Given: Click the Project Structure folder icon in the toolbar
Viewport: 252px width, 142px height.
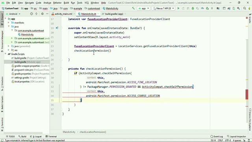Looking at the screenshot, I should tap(218, 8).
